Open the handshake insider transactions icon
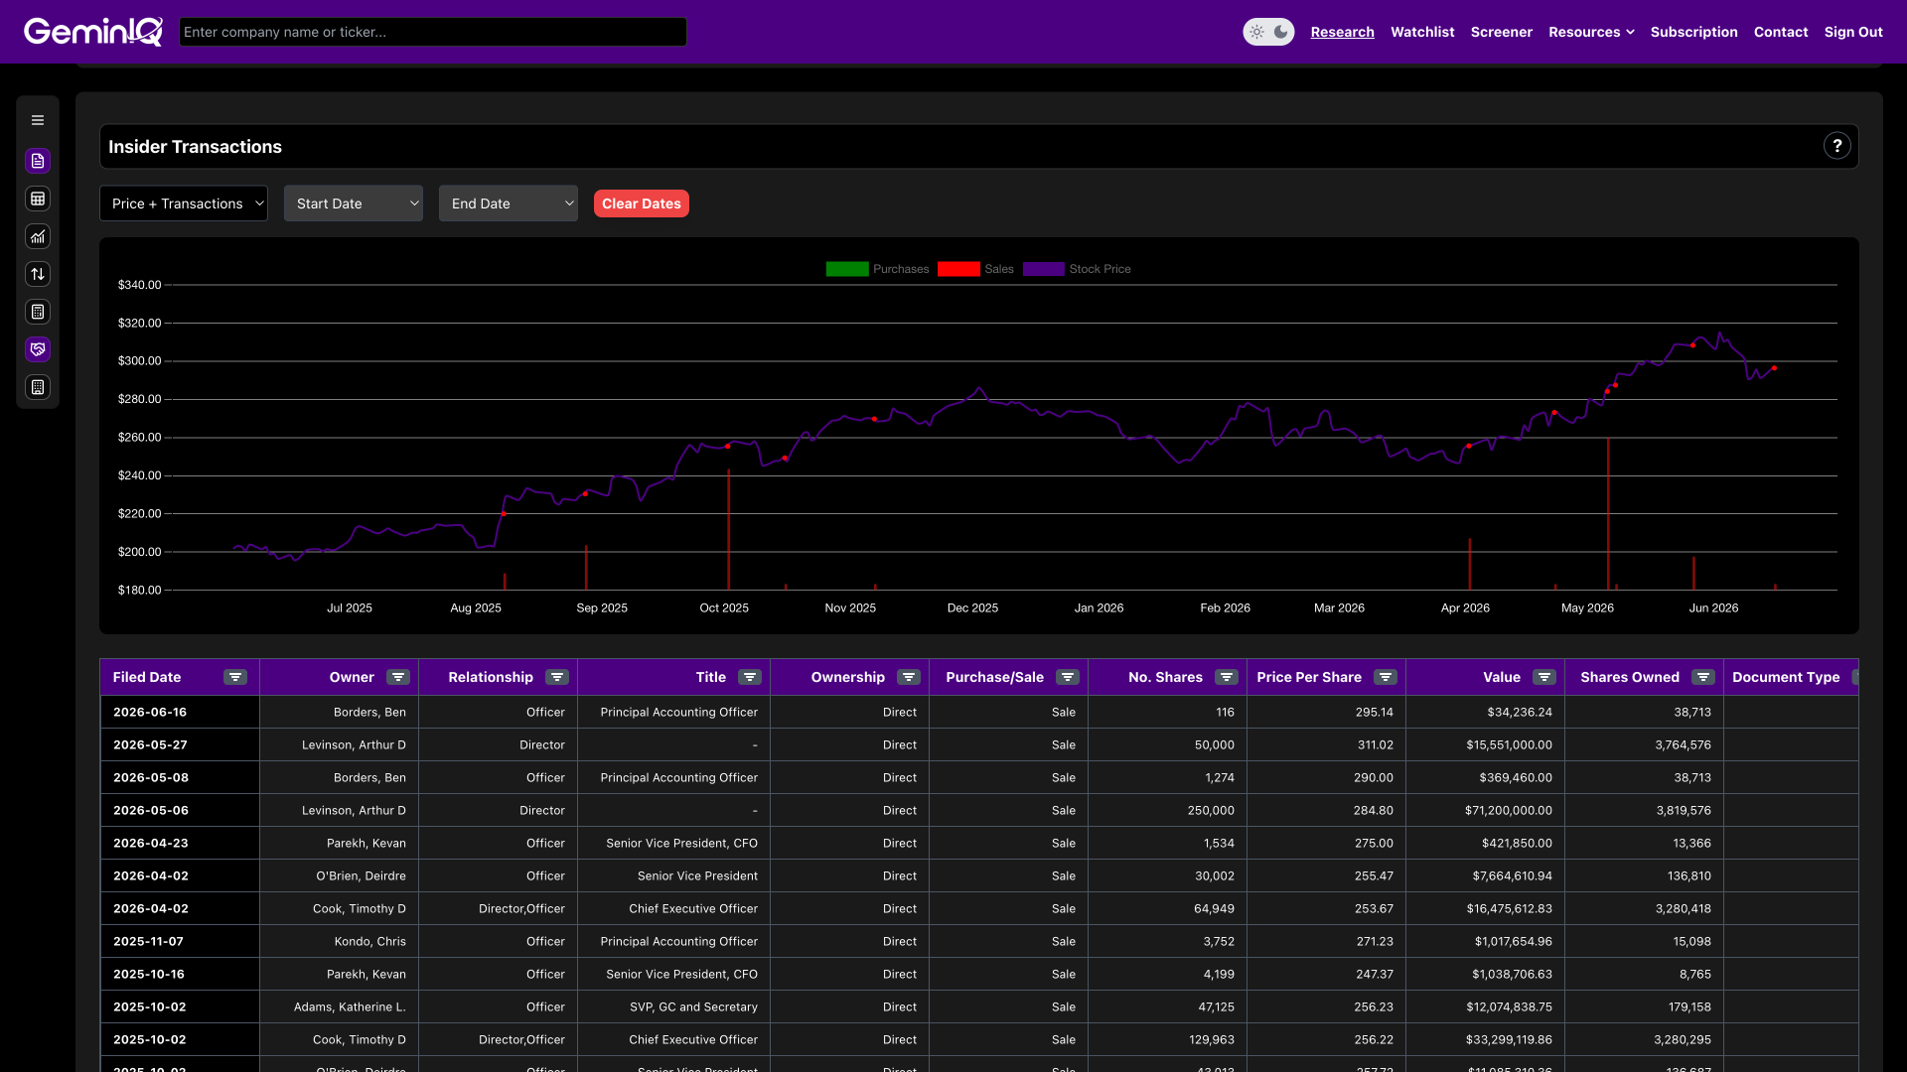 click(x=38, y=349)
